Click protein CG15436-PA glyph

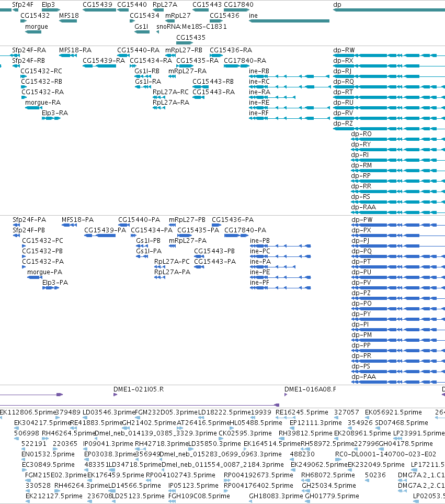216,225
